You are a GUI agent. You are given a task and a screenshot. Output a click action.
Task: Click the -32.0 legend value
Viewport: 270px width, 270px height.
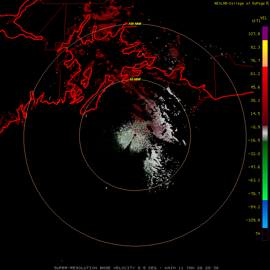point(254,154)
